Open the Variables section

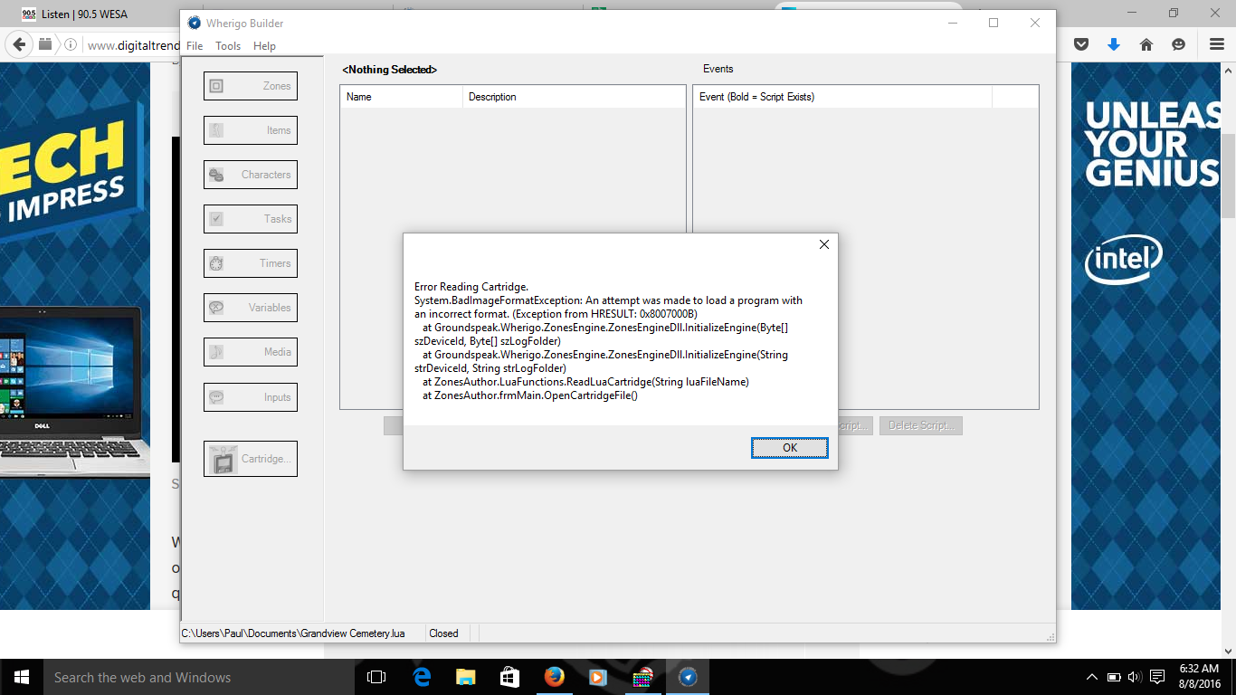[251, 308]
